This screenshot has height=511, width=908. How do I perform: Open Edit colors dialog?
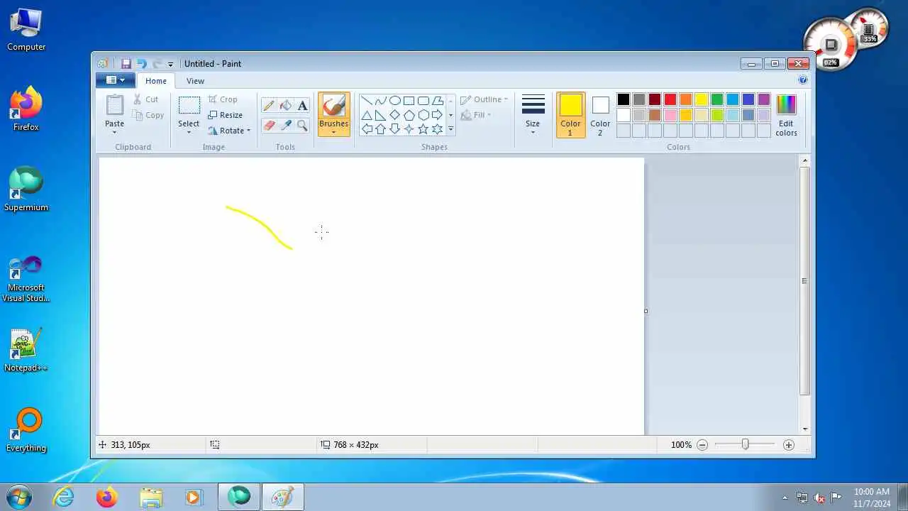point(786,115)
